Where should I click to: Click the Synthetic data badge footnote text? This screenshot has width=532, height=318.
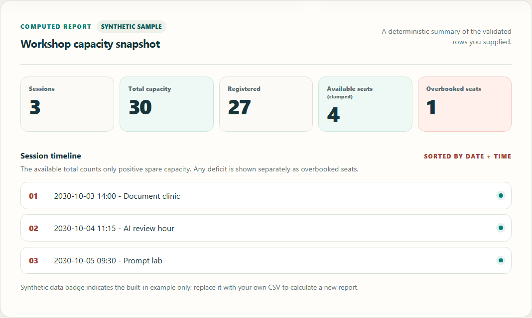(189, 288)
